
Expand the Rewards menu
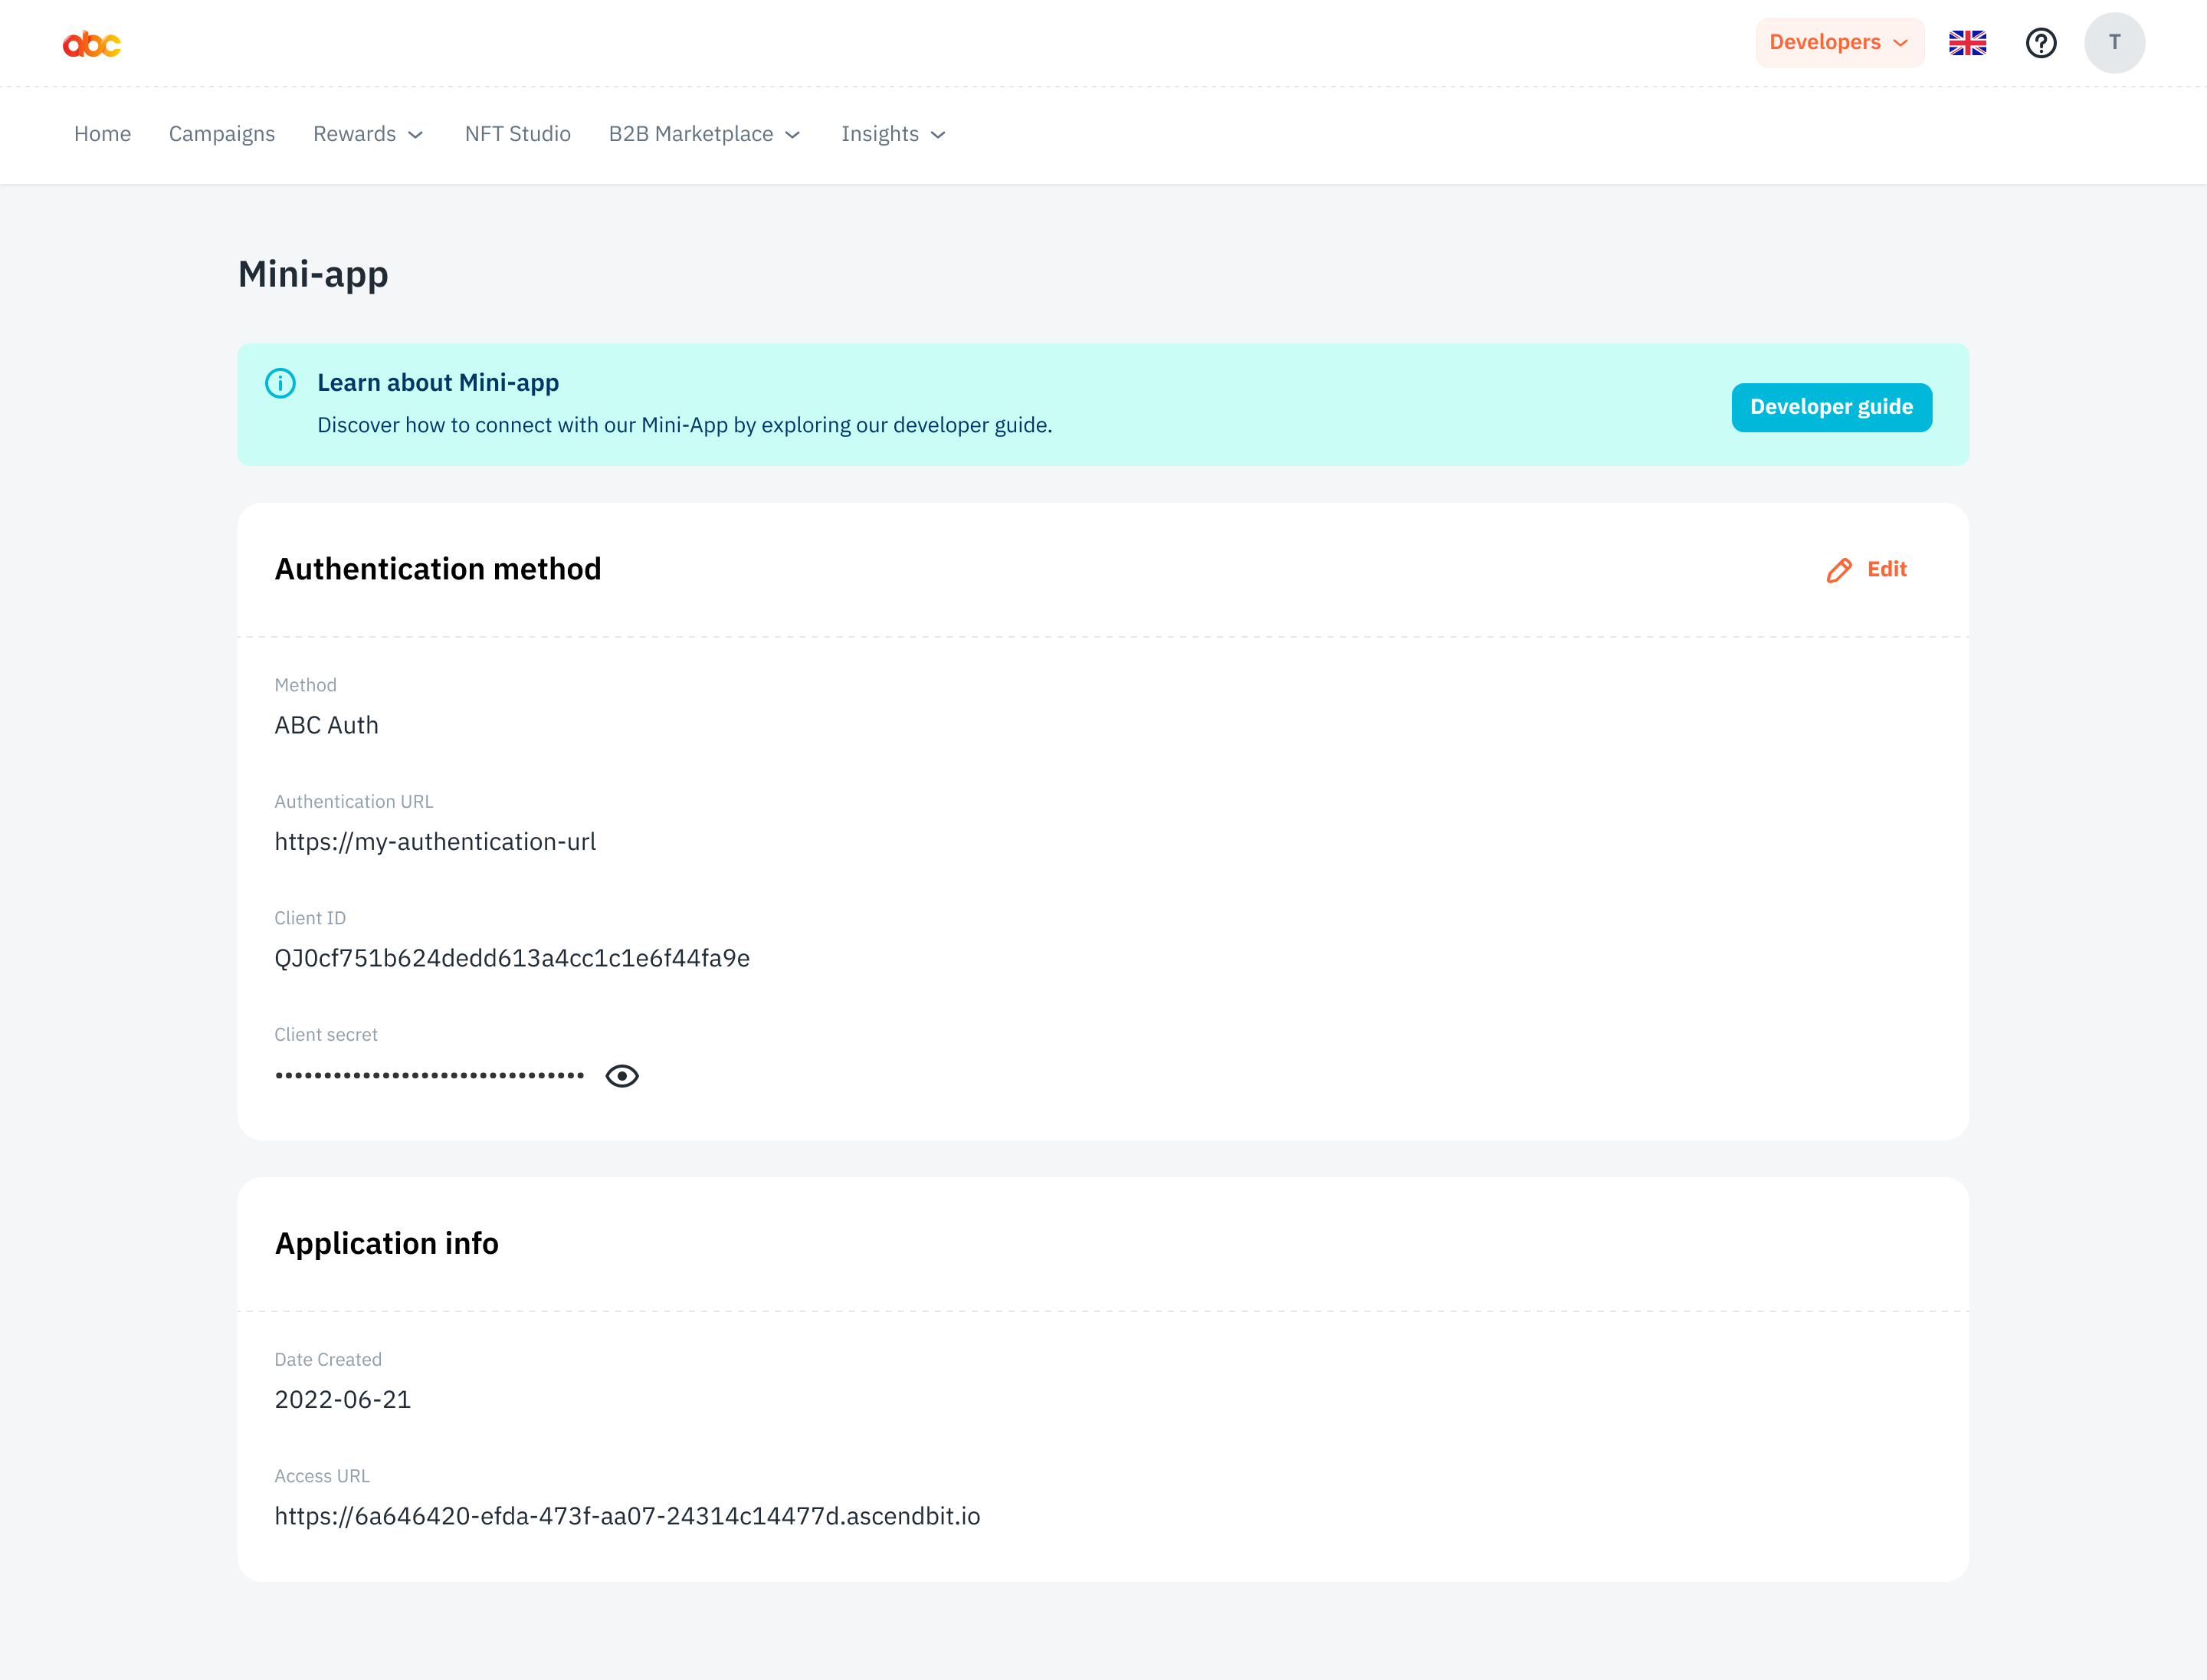(367, 134)
